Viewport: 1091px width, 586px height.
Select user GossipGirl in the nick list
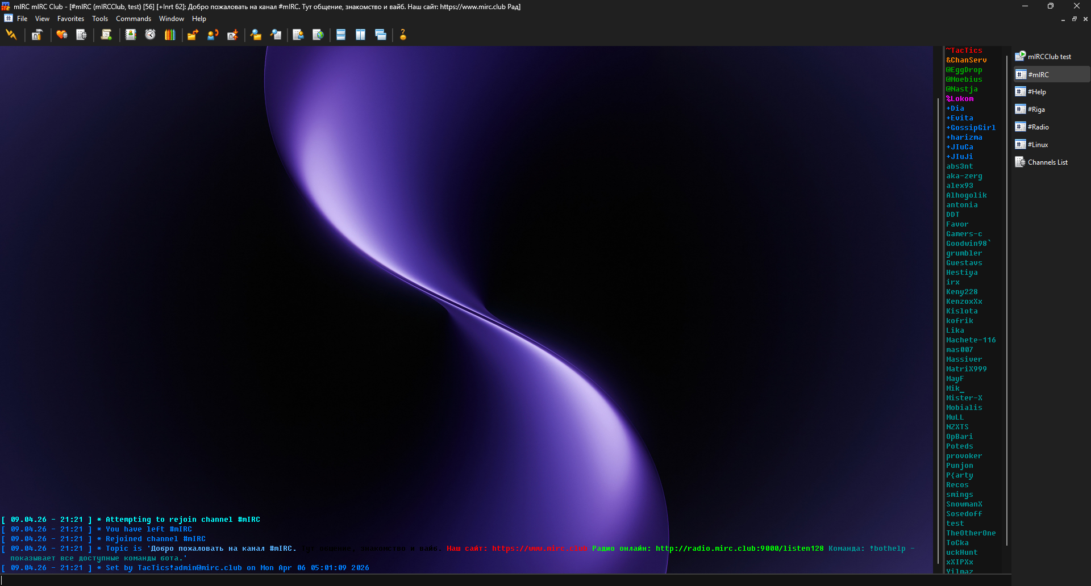click(972, 128)
